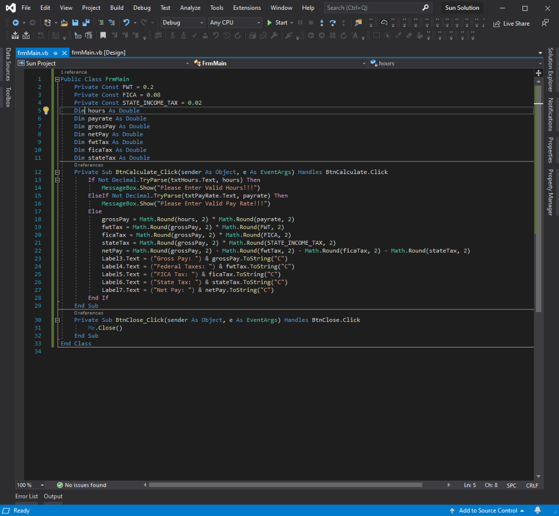Collapse the BtnCalculate_Click method outline
This screenshot has height=516, width=559.
(57, 172)
